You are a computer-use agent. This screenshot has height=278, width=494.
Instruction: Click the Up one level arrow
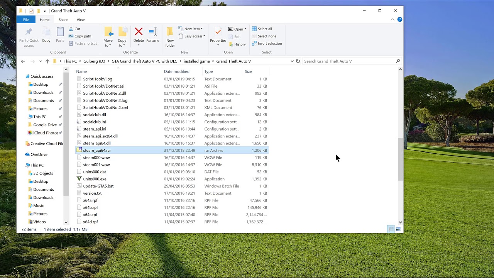(x=47, y=61)
